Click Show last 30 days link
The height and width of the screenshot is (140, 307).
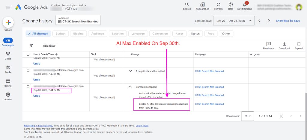point(288,21)
